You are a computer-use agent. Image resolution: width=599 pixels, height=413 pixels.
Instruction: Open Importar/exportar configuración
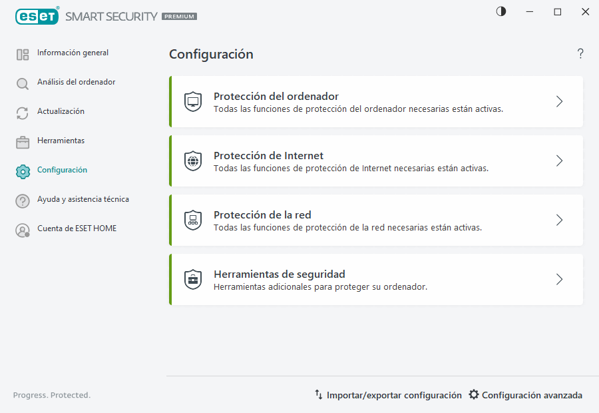[388, 394]
